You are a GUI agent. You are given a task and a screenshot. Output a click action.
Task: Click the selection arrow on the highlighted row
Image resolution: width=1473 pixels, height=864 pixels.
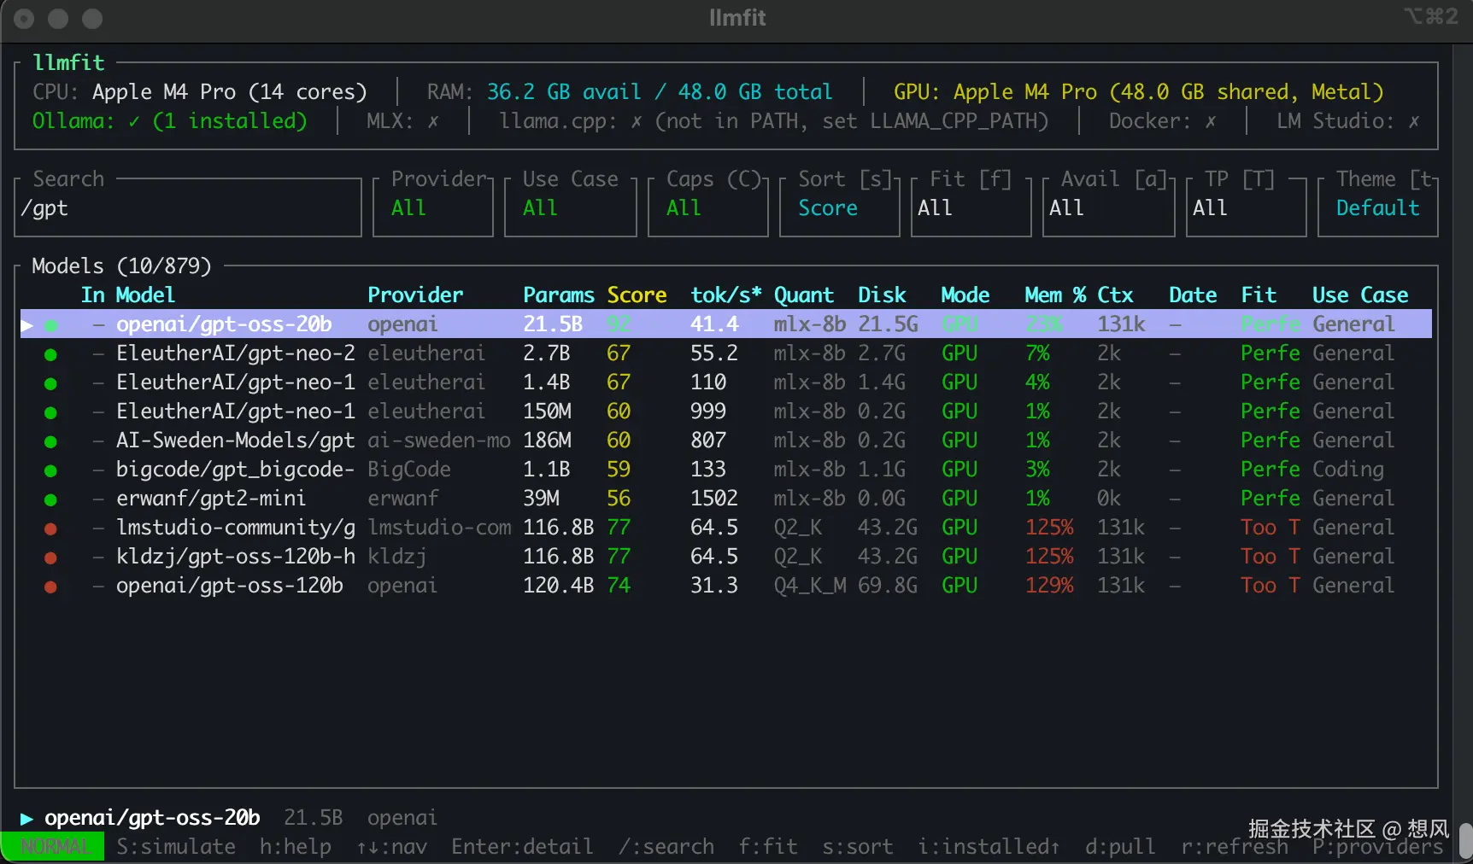(x=27, y=325)
